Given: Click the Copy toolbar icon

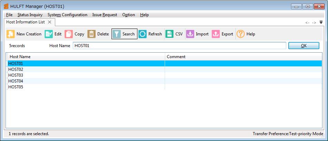Looking at the screenshot, I should pos(69,34).
